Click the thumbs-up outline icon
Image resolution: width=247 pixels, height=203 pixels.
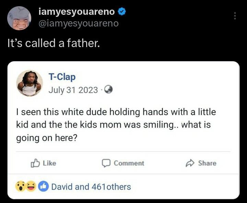click(35, 163)
